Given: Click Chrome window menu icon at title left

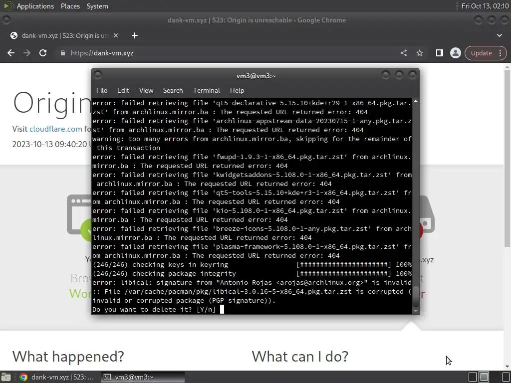Looking at the screenshot, I should 6,20.
